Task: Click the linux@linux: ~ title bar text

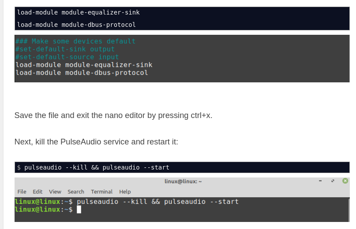Action: coord(183,181)
